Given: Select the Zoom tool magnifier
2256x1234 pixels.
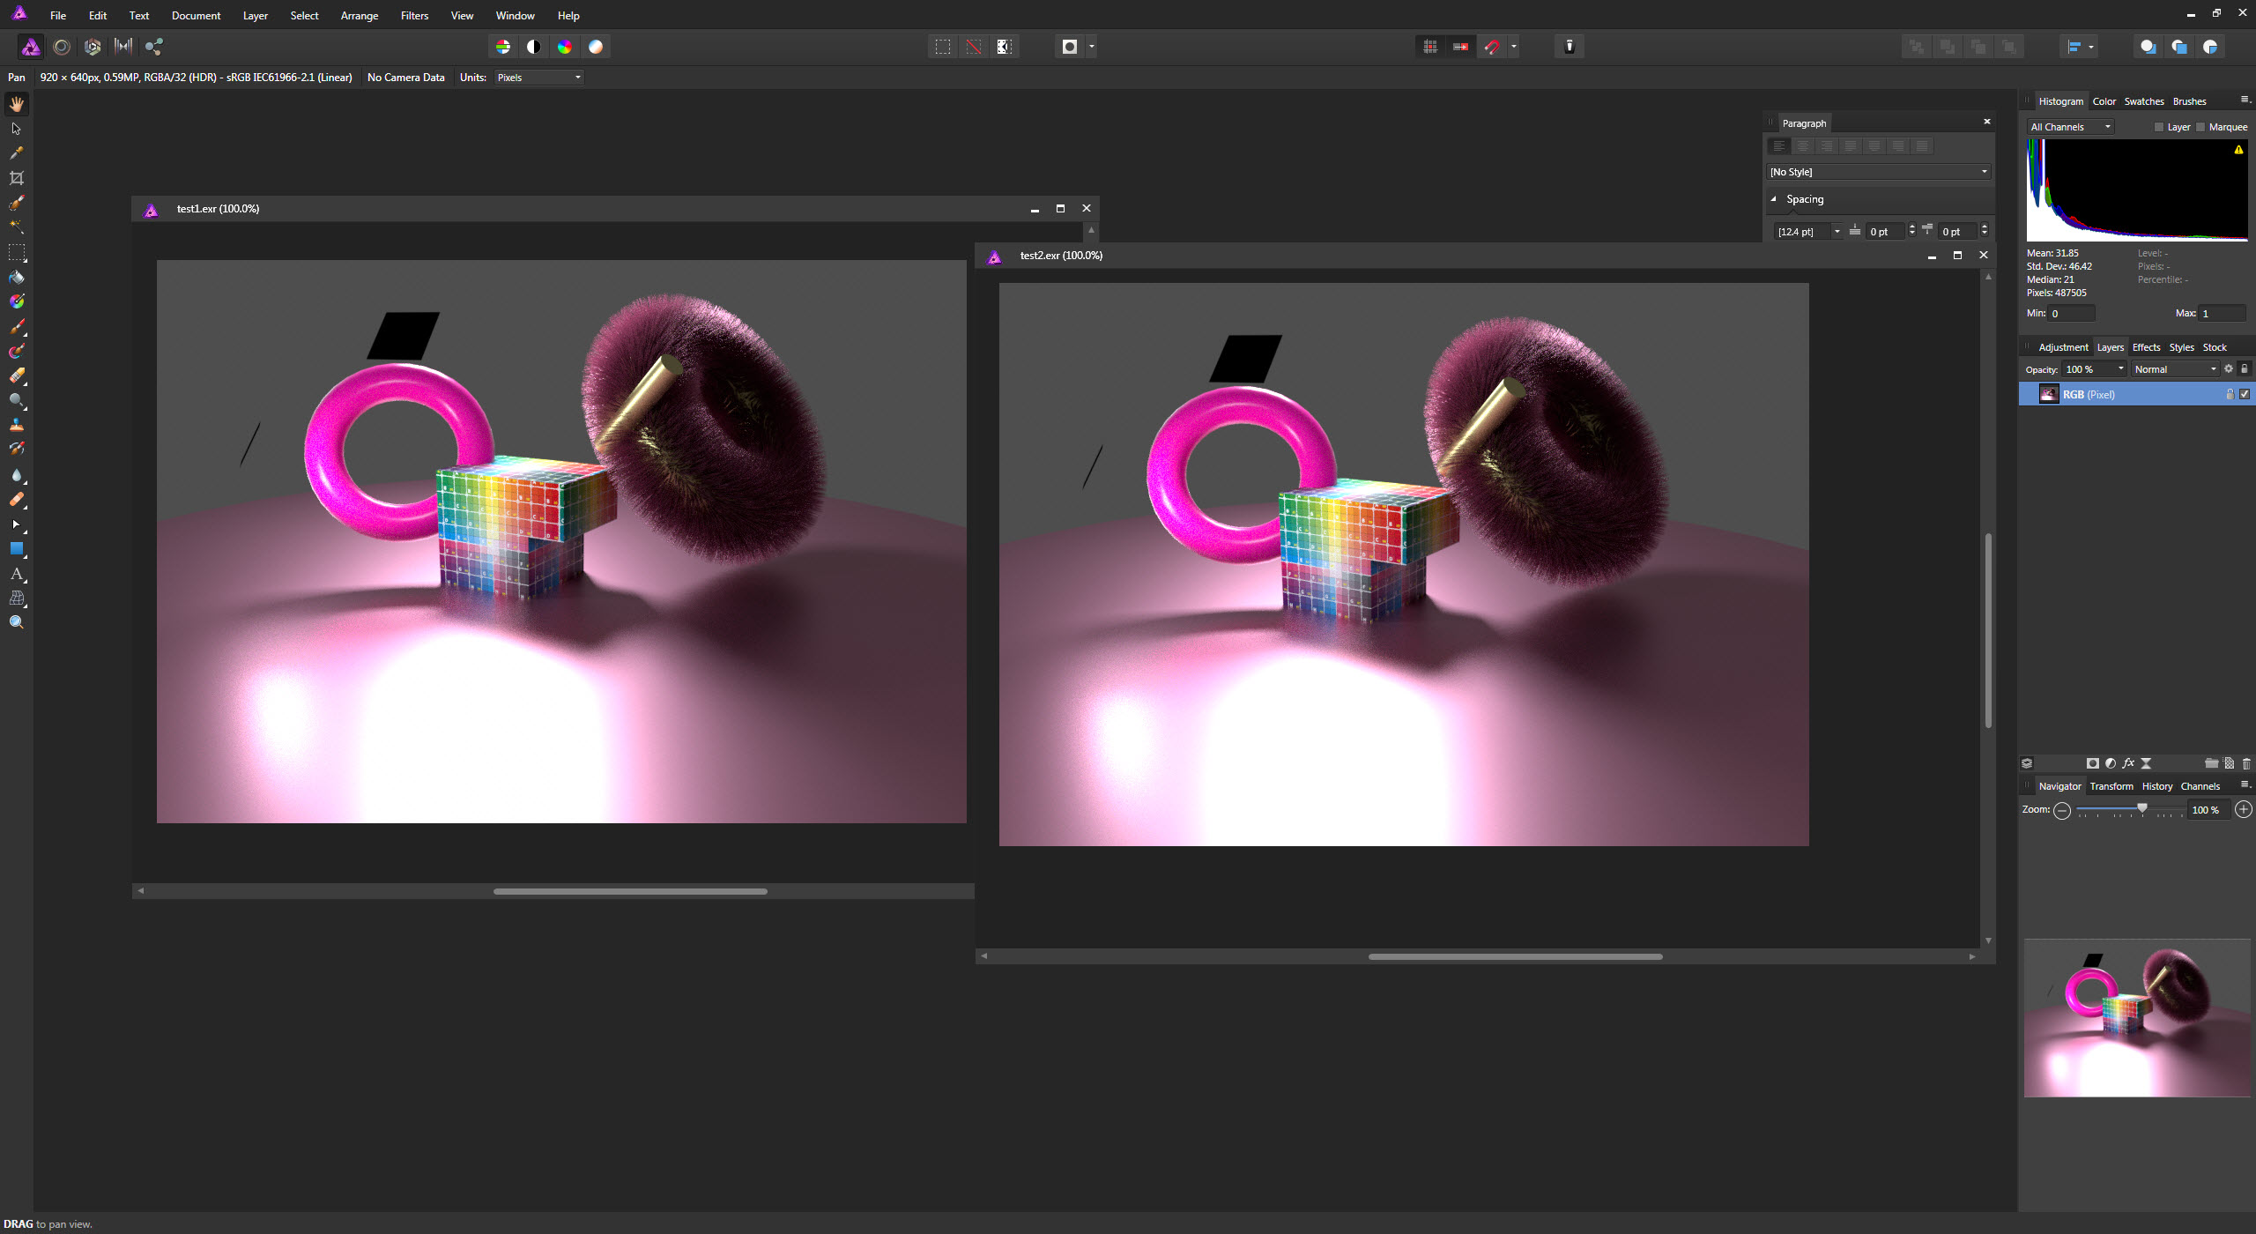Looking at the screenshot, I should tap(17, 622).
